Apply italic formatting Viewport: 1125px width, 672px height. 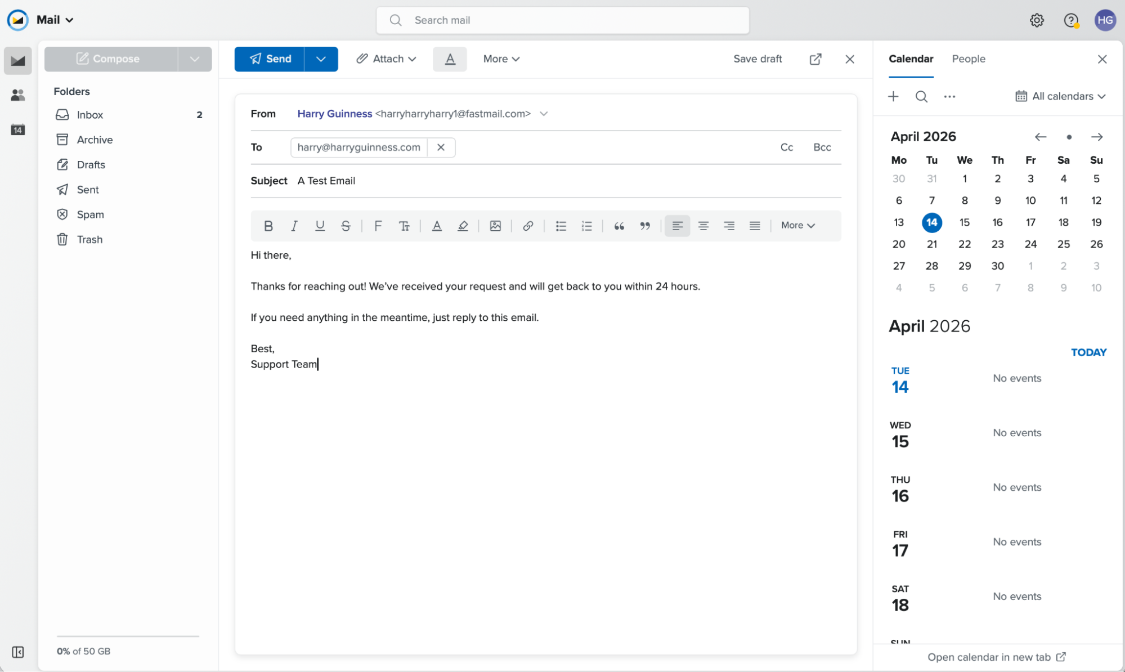click(294, 226)
